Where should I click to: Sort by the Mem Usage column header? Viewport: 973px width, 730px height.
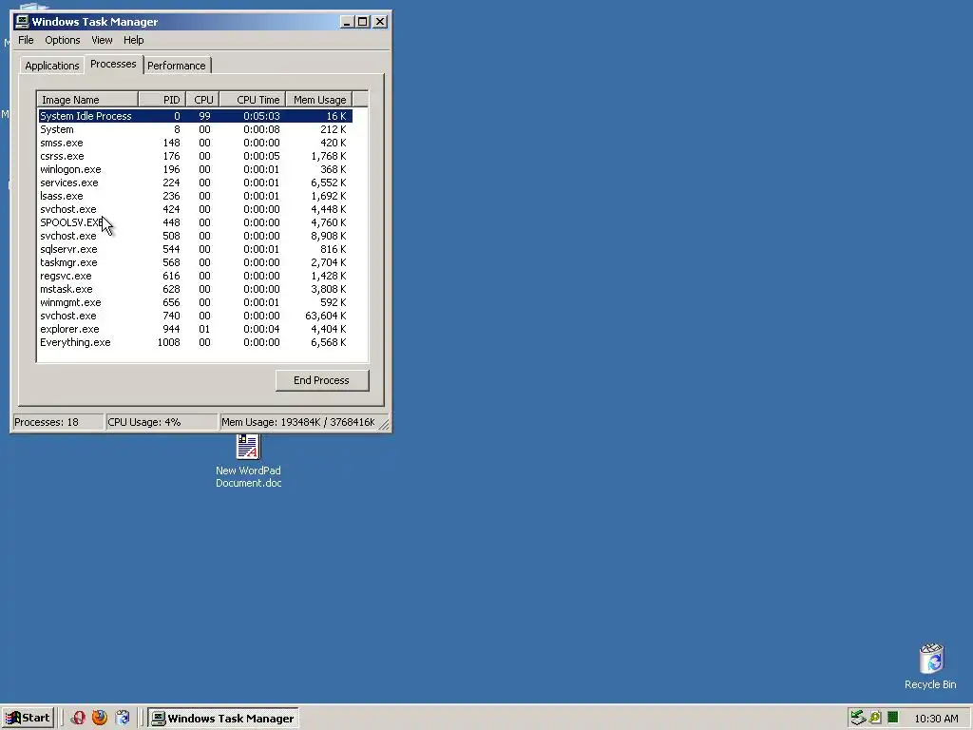(319, 99)
